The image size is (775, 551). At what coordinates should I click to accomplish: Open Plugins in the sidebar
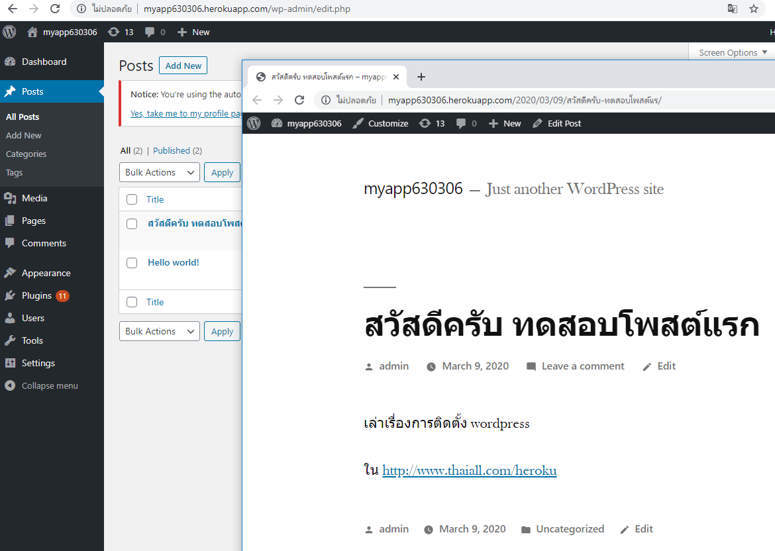pos(36,295)
